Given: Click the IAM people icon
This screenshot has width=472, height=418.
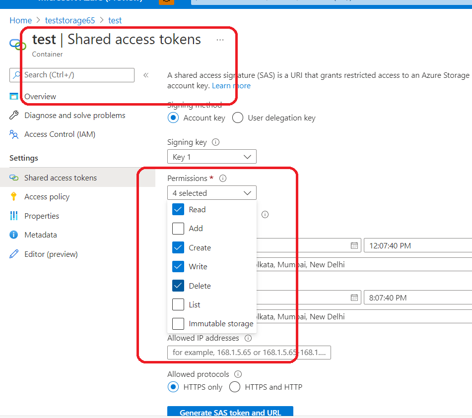Looking at the screenshot, I should (x=14, y=134).
